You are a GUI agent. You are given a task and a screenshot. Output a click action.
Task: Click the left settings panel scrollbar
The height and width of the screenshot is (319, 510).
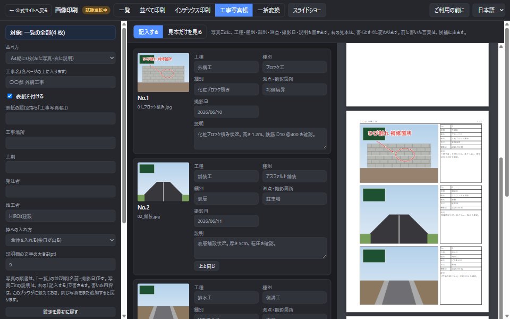124,125
